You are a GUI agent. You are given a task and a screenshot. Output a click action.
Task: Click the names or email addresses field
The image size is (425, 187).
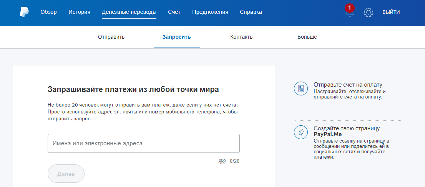pyautogui.click(x=144, y=143)
